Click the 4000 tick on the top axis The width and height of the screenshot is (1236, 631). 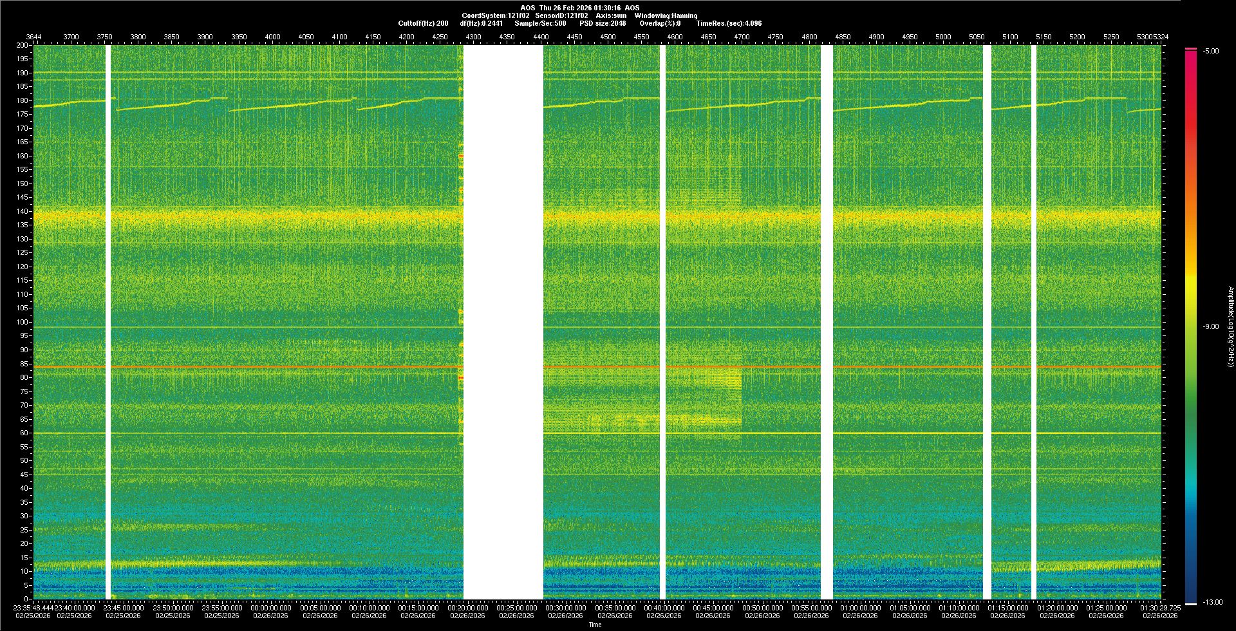click(272, 37)
